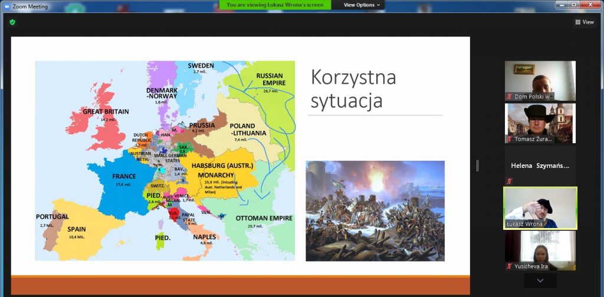The height and width of the screenshot is (297, 604).
Task: Select Helena Szymańs participant tile
Action: pyautogui.click(x=540, y=166)
